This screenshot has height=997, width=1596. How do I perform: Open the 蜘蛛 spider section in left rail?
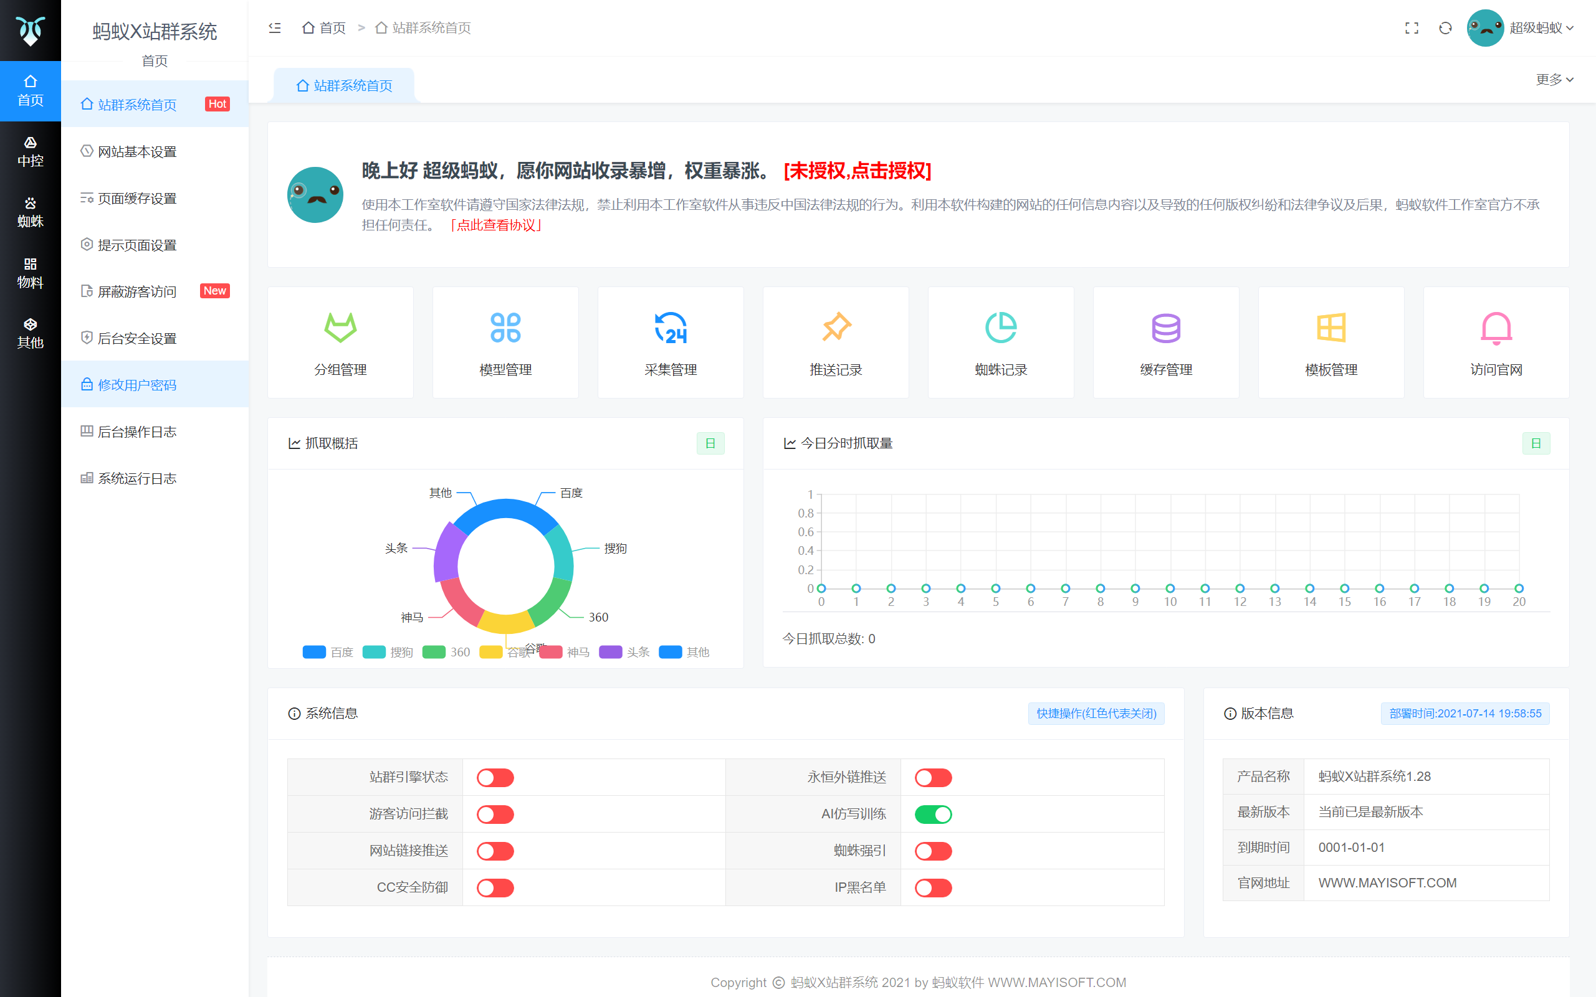coord(31,212)
